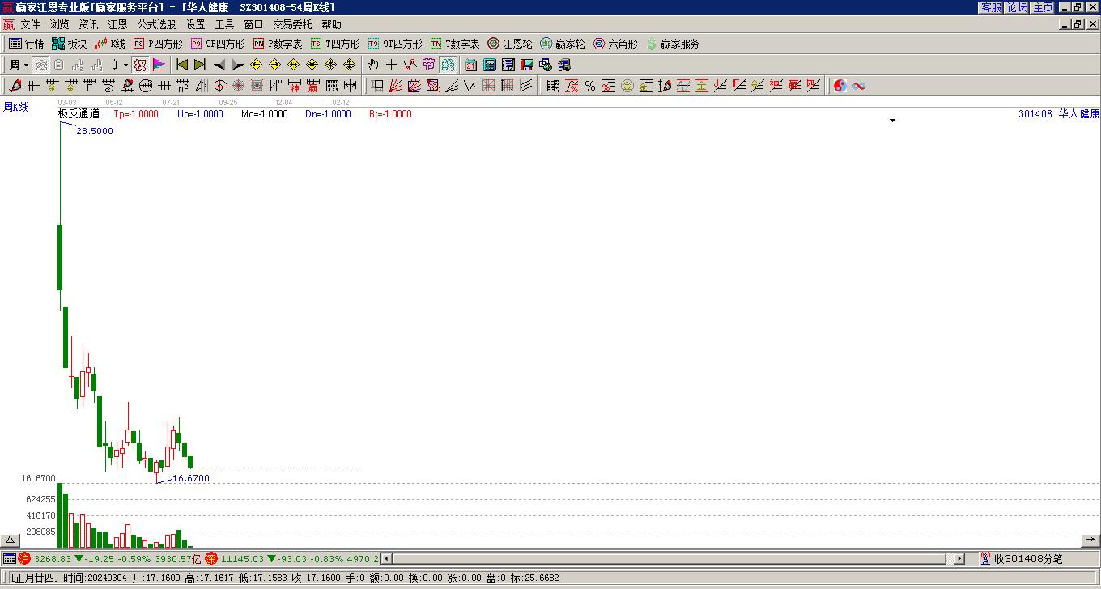
Task: Select the hand pan tool
Action: coord(372,65)
